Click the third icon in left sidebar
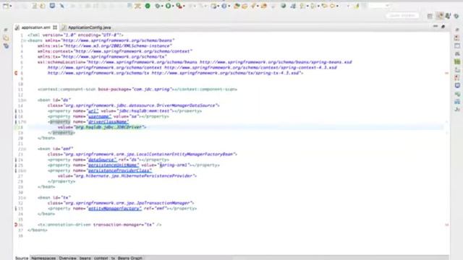This screenshot has width=463, height=260. click(6, 46)
